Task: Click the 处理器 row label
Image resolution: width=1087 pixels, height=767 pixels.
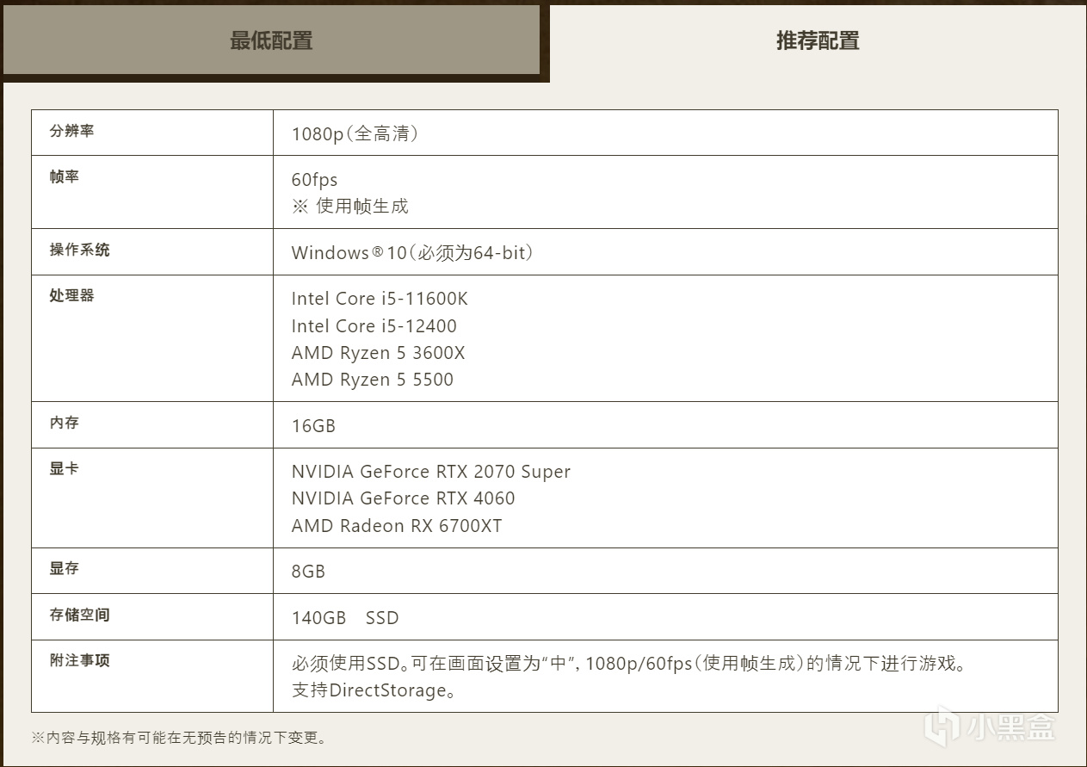Action: [x=72, y=295]
